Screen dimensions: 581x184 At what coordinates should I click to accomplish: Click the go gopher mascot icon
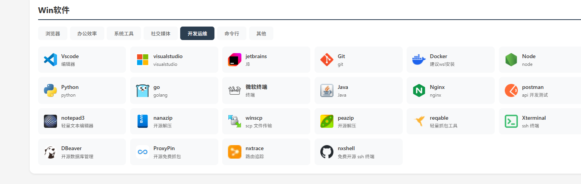(142, 90)
